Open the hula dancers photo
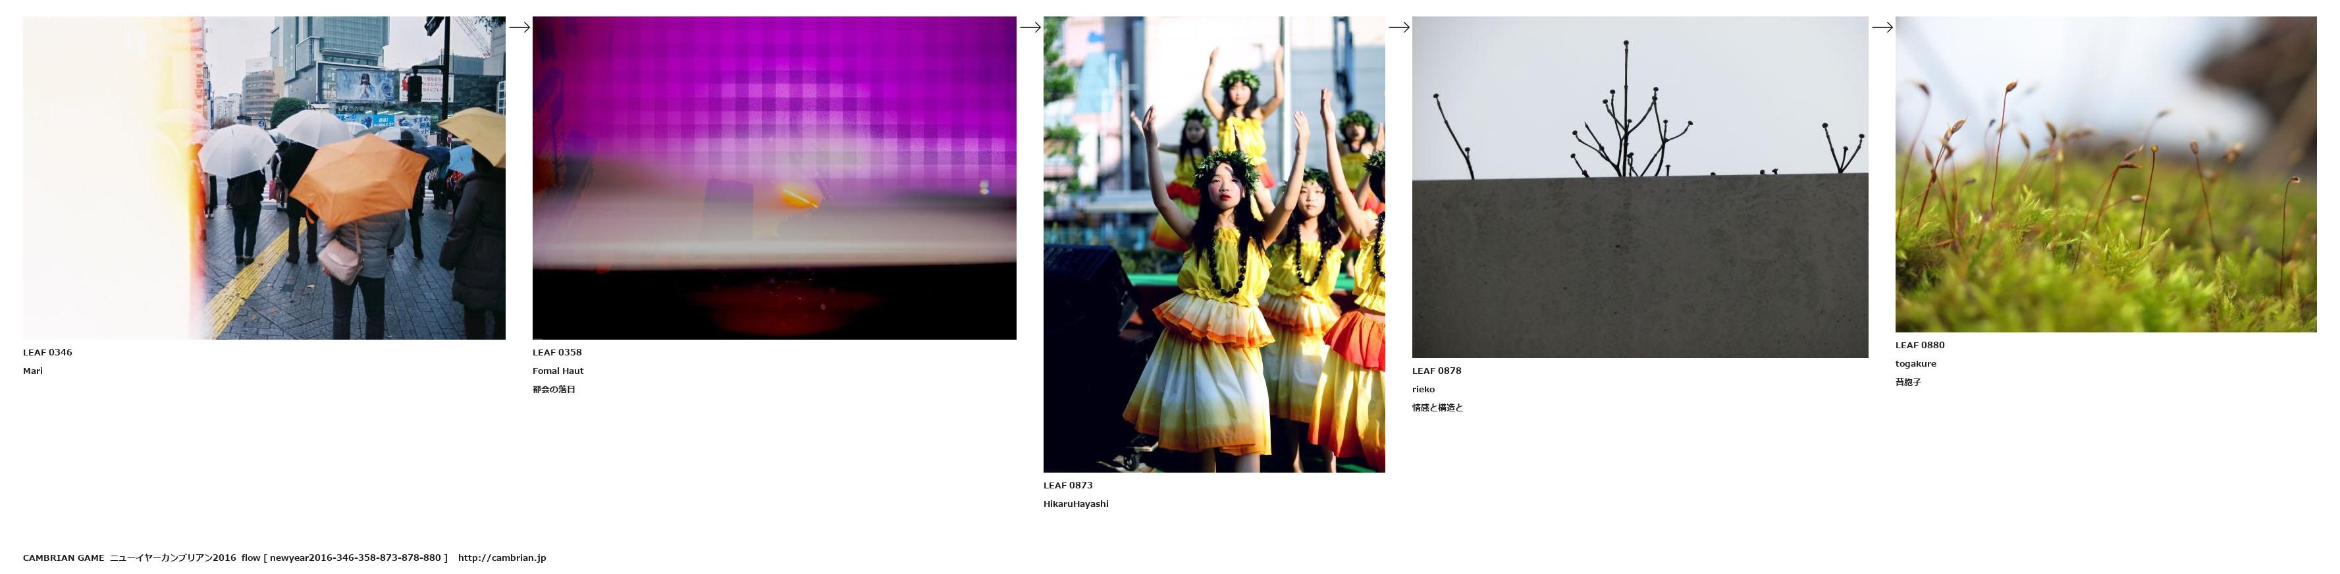 tap(1213, 244)
